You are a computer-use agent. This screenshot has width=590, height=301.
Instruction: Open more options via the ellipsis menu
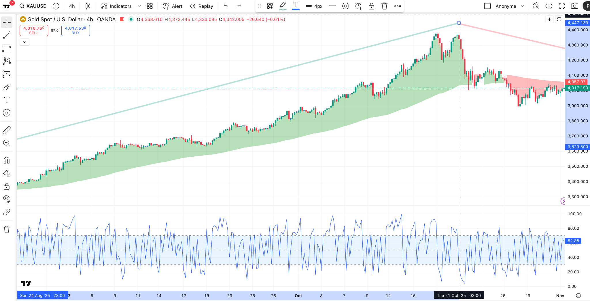[x=398, y=6]
